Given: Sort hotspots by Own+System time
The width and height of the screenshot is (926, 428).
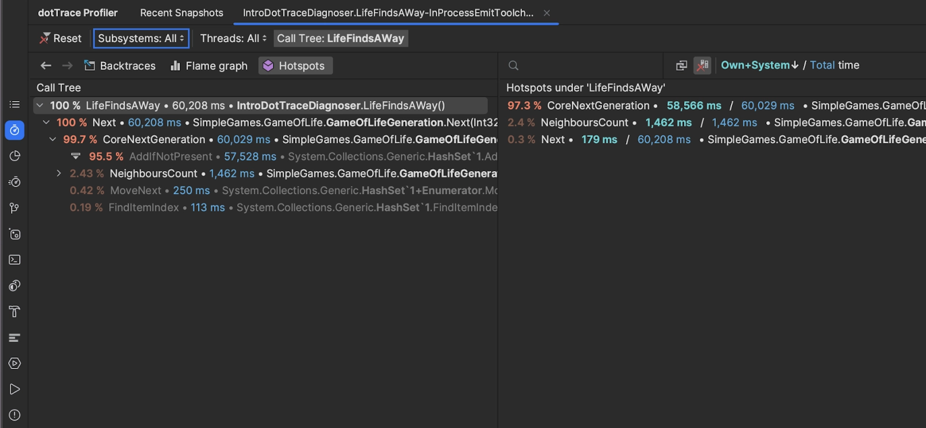Looking at the screenshot, I should point(759,65).
